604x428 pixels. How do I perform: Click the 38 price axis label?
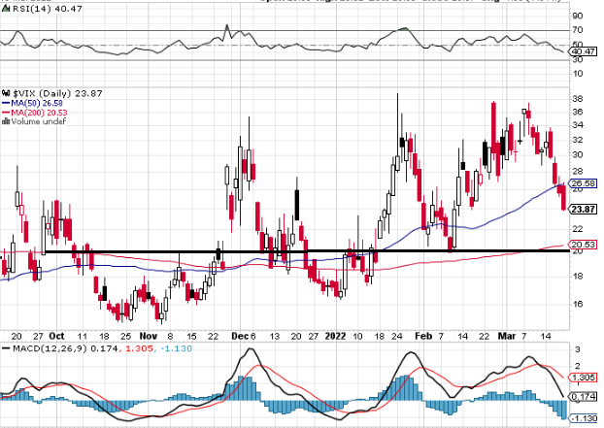click(x=578, y=99)
